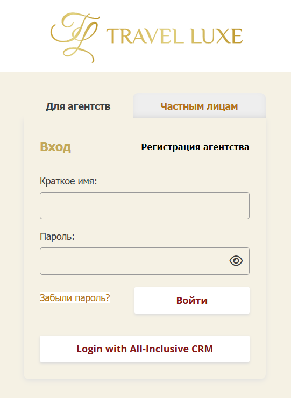Click into the Пароль input field
The height and width of the screenshot is (398, 291).
coord(145,261)
